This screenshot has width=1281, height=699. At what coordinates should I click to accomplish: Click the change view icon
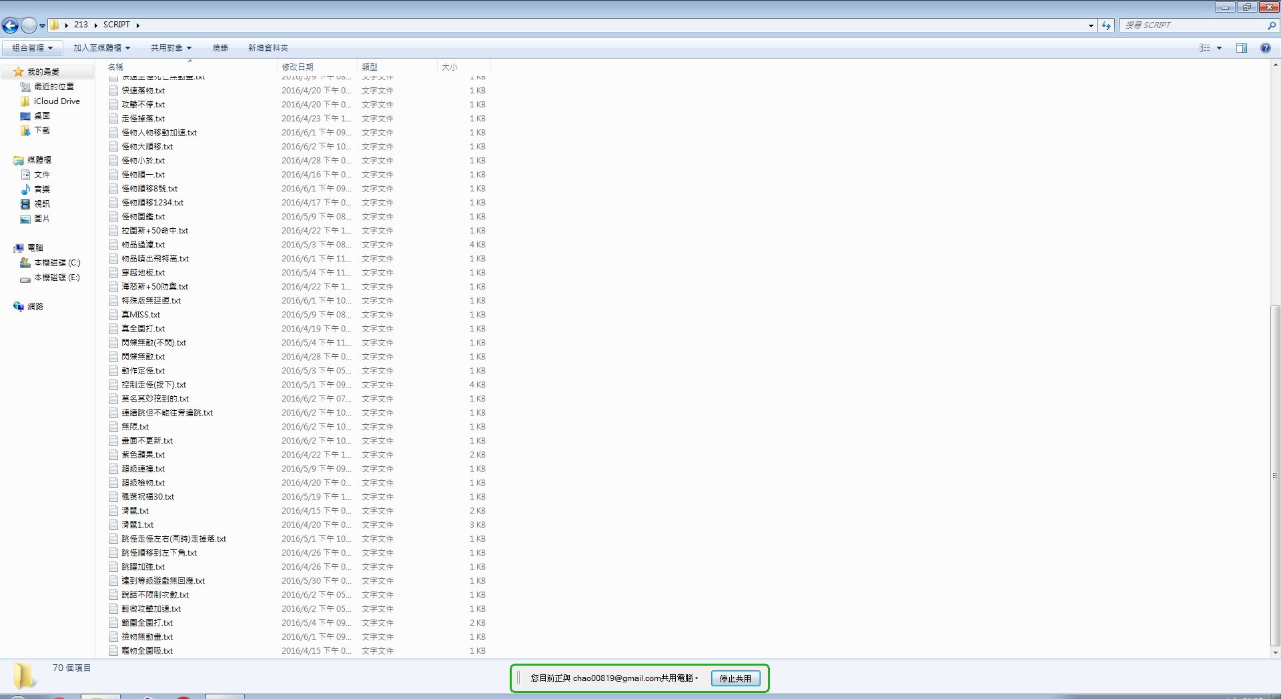click(x=1205, y=48)
